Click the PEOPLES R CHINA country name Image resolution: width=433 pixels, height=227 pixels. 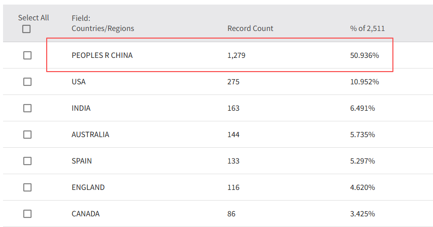102,55
